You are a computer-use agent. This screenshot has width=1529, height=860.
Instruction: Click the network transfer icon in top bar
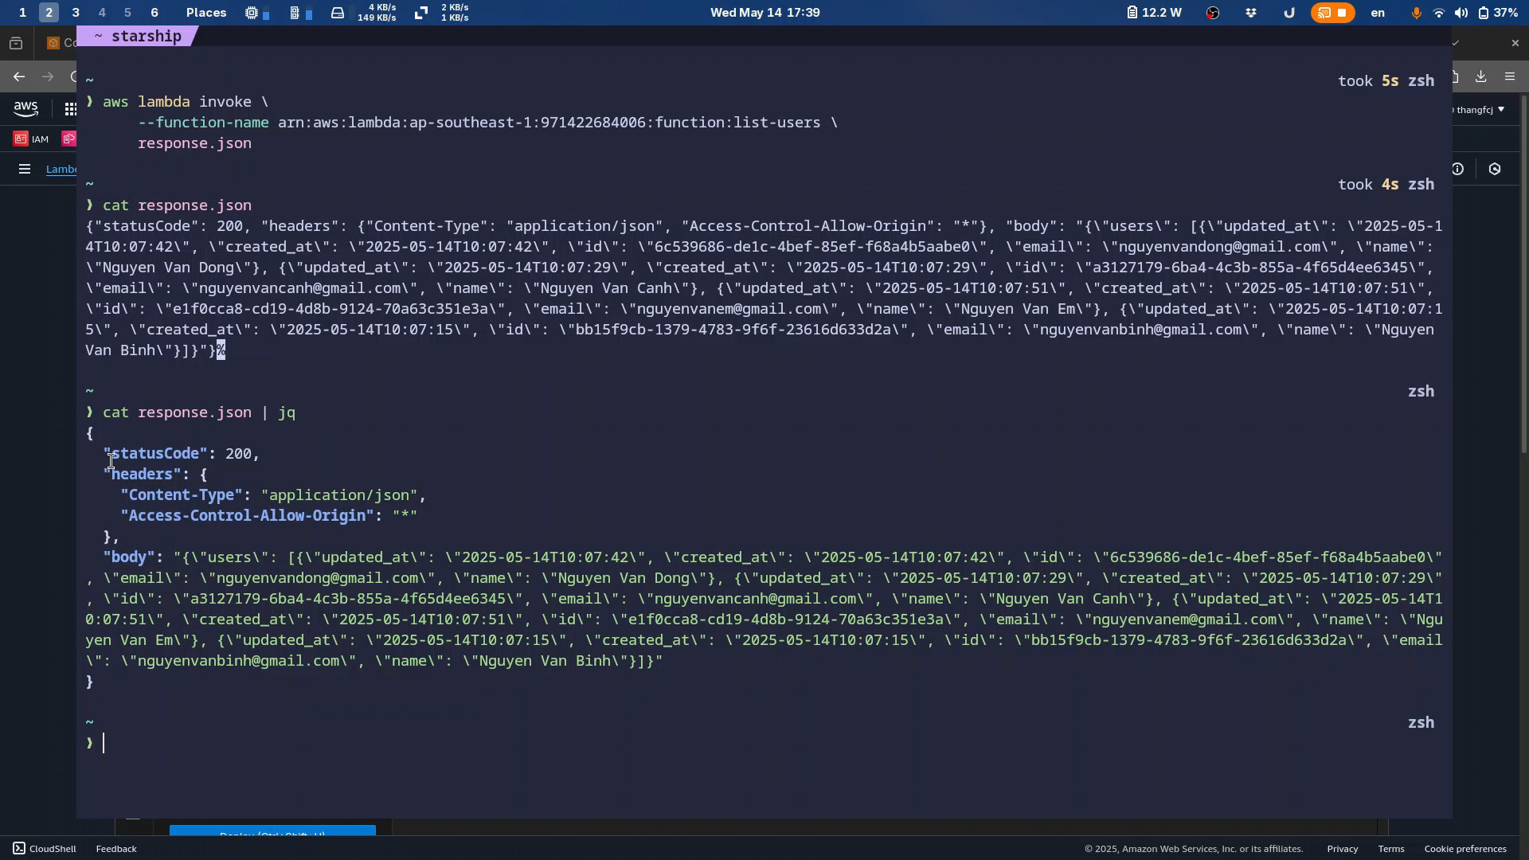(x=421, y=13)
